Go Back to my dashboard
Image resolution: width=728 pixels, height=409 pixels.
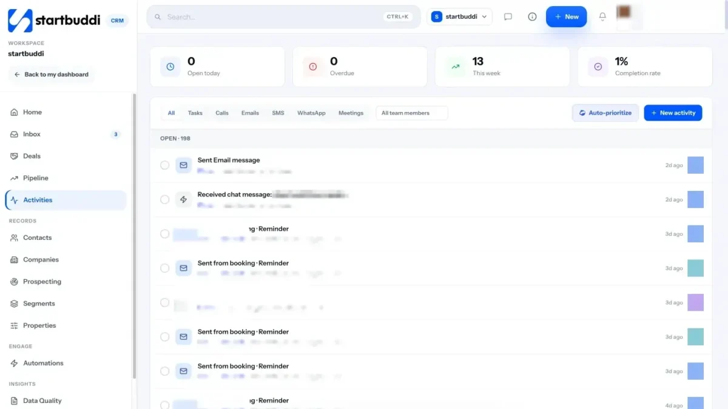coord(52,75)
